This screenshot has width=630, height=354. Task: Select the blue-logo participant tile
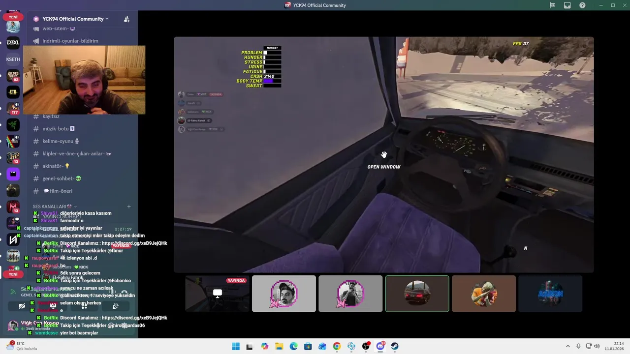click(550, 294)
